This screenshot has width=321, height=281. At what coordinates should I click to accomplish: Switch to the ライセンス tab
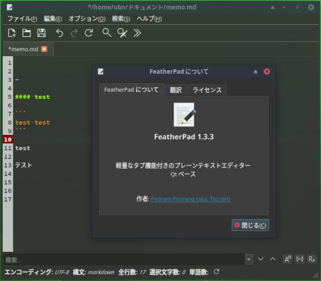pos(207,90)
